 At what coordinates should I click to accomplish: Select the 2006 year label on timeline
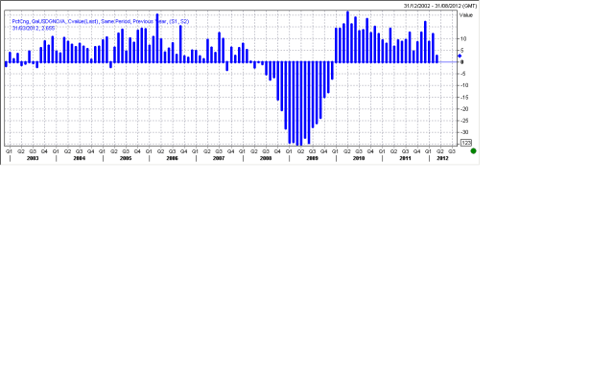(172, 157)
